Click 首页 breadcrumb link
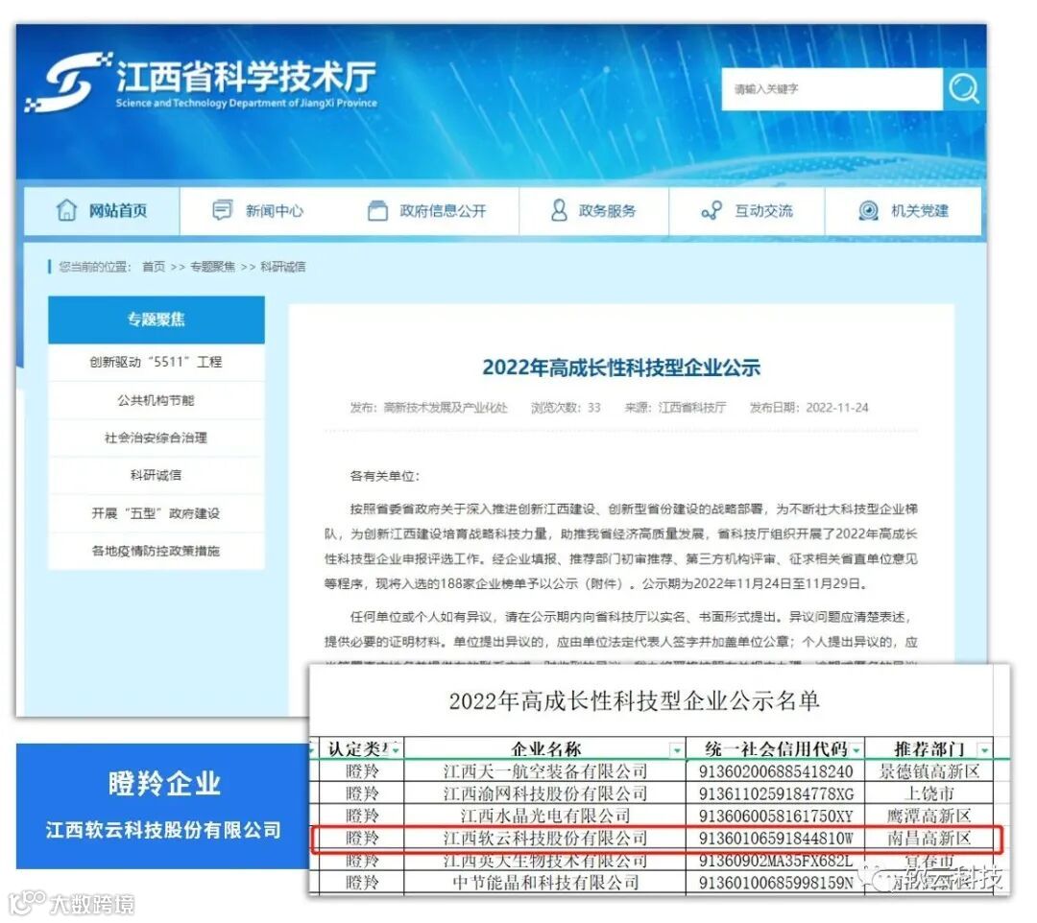The width and height of the screenshot is (1037, 923). tap(154, 267)
